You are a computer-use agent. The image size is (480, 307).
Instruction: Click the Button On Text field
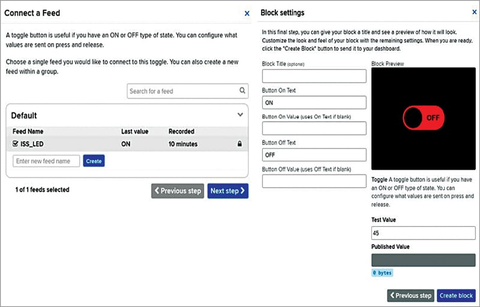tap(314, 103)
